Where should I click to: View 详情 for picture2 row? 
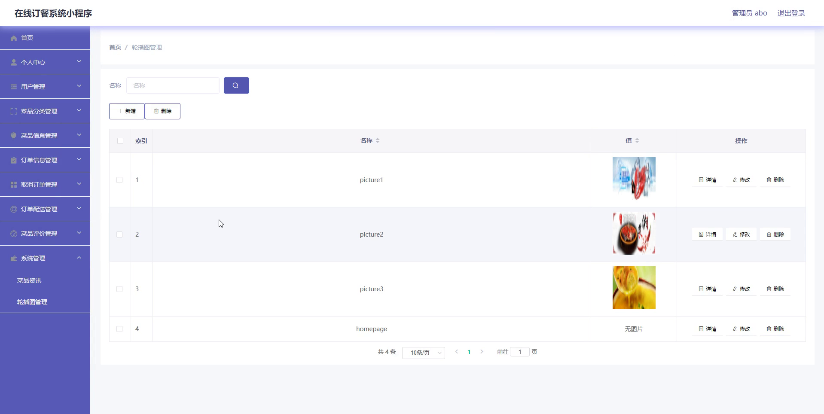click(x=707, y=234)
